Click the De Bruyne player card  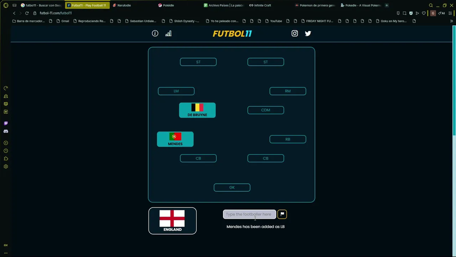tap(197, 110)
